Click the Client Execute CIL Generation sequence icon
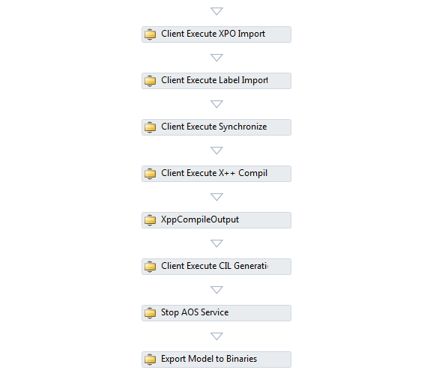Screen dimensions: 430x379 [x=150, y=267]
